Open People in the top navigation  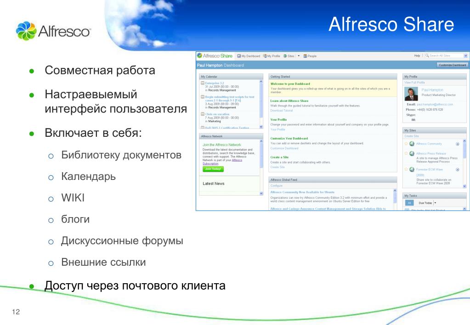pyautogui.click(x=310, y=56)
